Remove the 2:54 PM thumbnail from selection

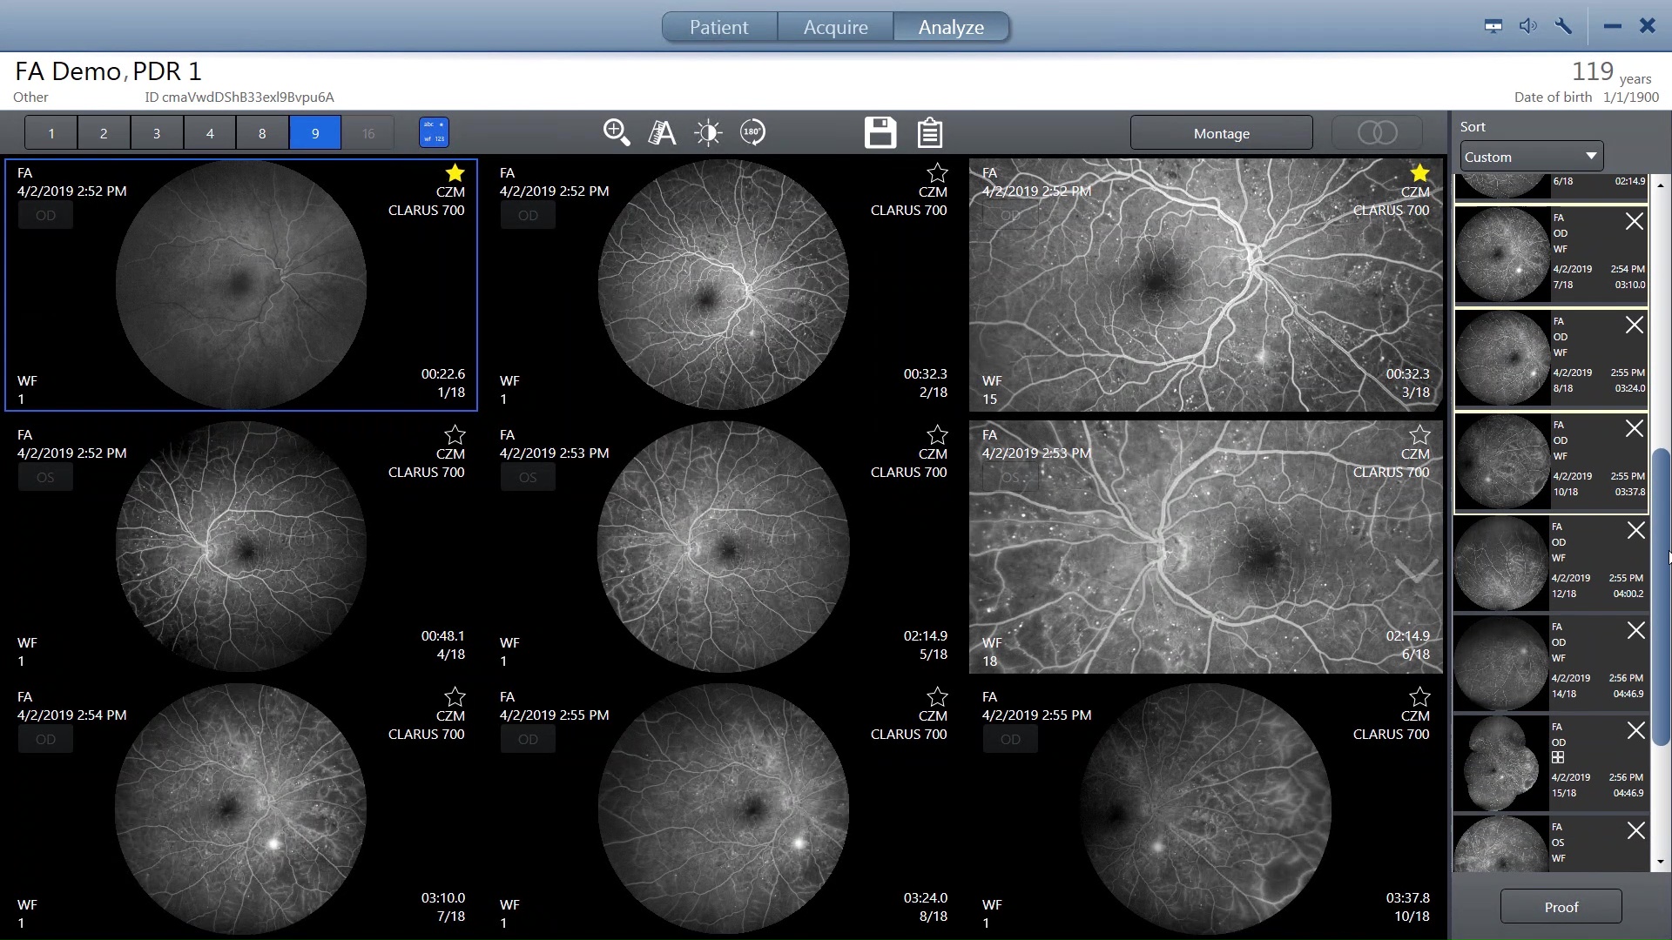click(1635, 221)
